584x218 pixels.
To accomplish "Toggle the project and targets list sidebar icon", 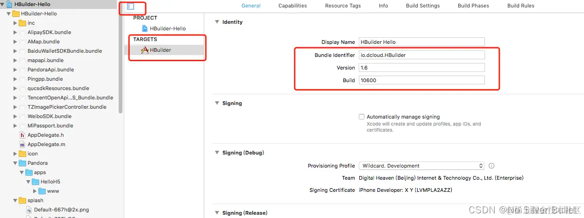I will point(131,7).
